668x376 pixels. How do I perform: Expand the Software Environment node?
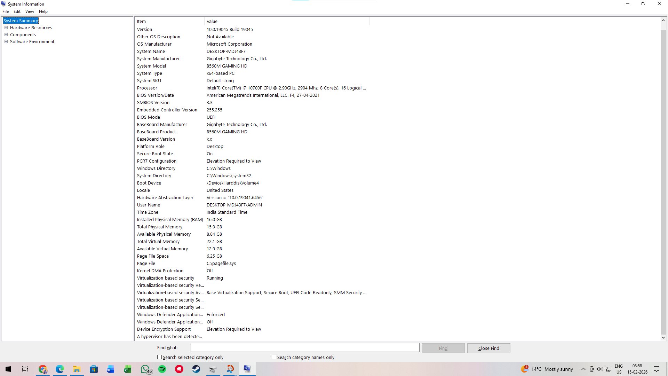click(x=6, y=42)
